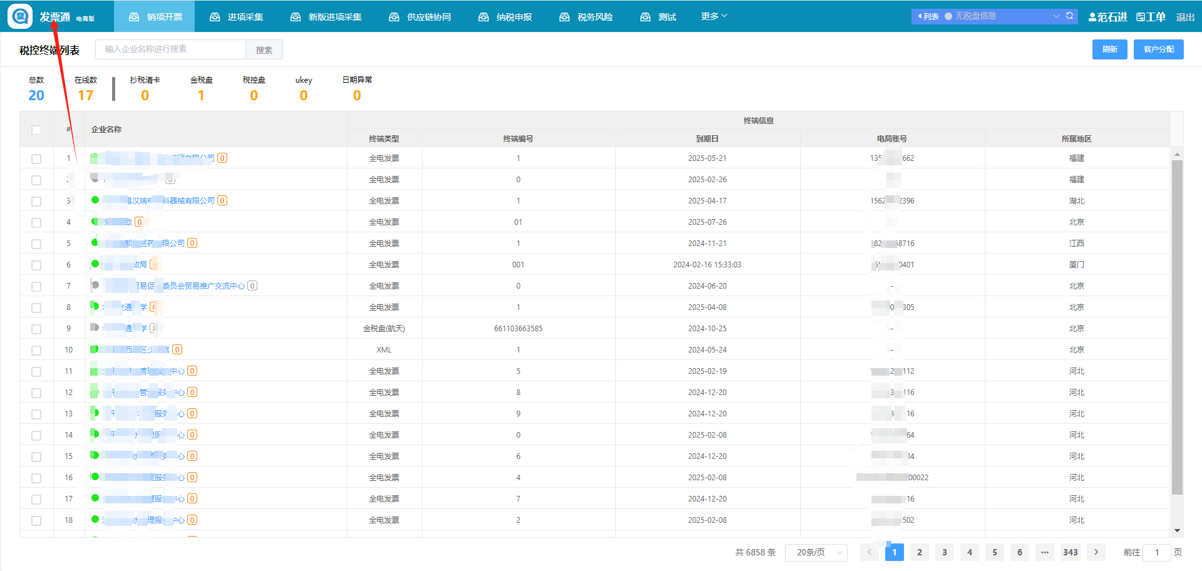Image resolution: width=1202 pixels, height=571 pixels.
Task: Select the checkbox for row 12
Action: (x=36, y=393)
